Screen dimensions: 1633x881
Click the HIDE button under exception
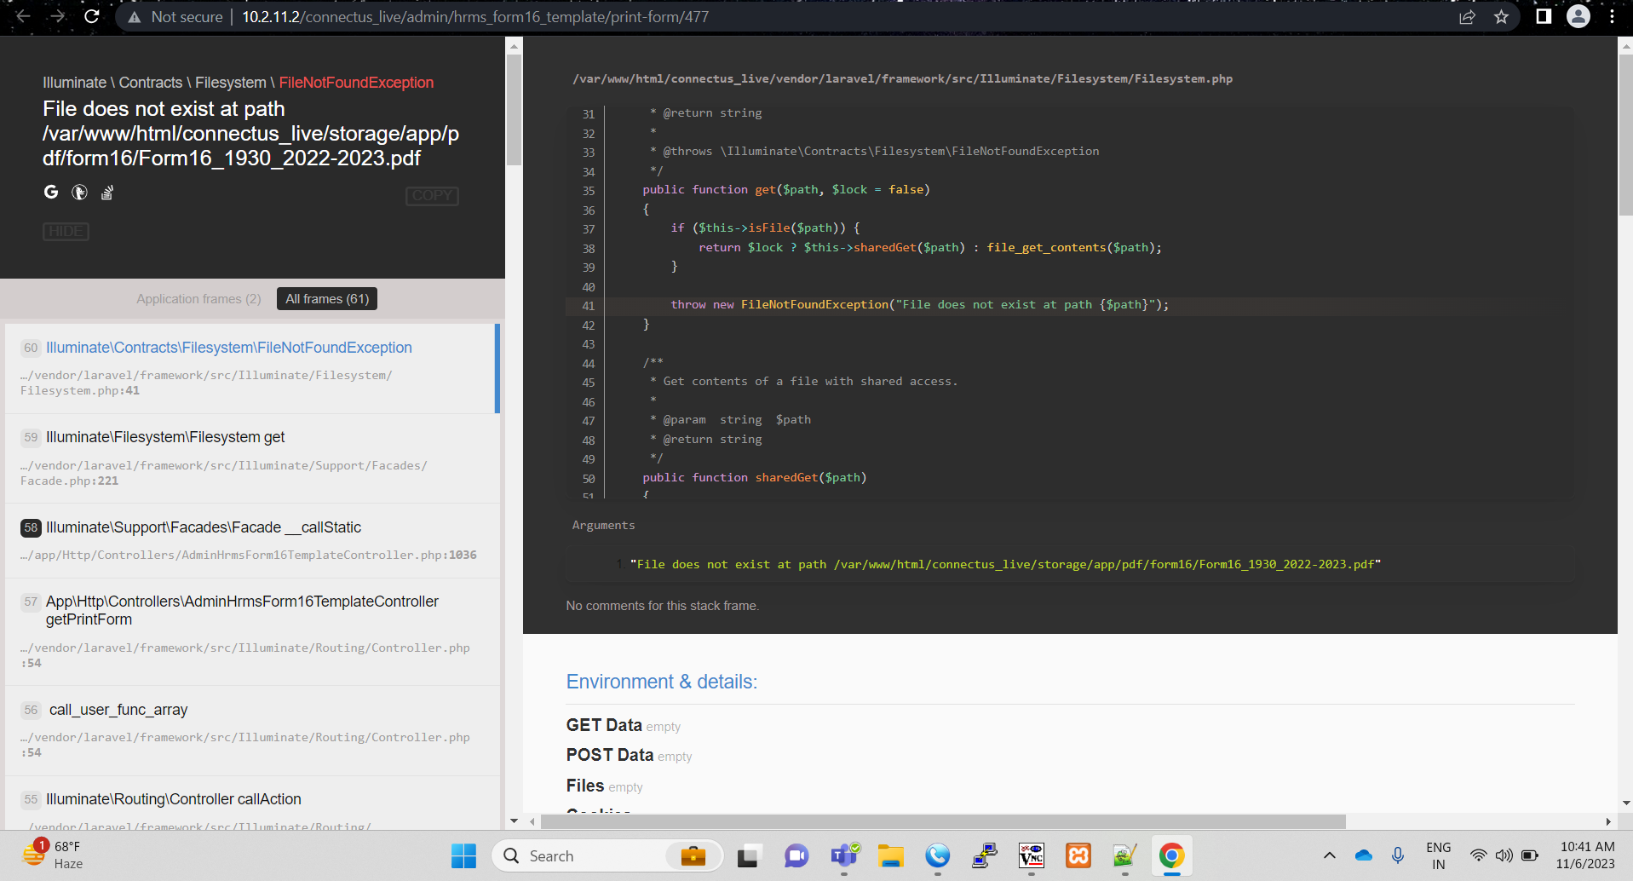point(66,231)
